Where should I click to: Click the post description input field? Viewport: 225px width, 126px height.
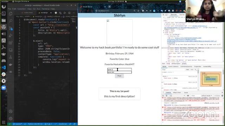point(120,72)
